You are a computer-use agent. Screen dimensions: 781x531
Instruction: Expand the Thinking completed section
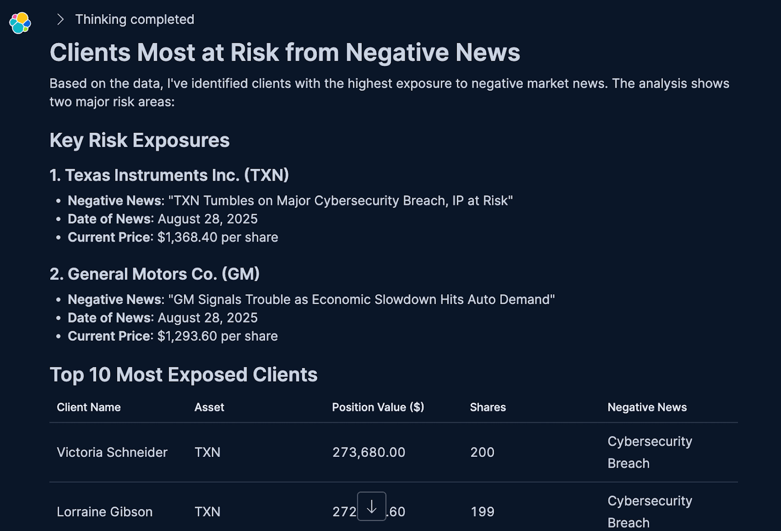(x=134, y=20)
